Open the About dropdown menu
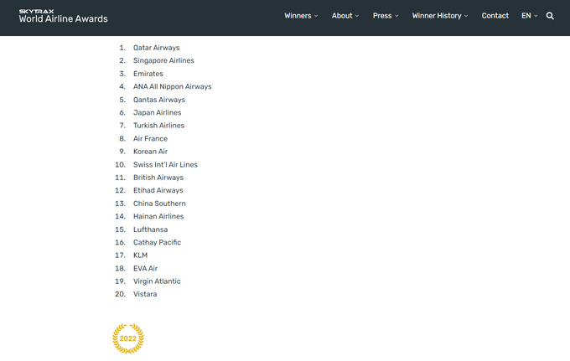Image resolution: width=570 pixels, height=361 pixels. click(x=345, y=16)
